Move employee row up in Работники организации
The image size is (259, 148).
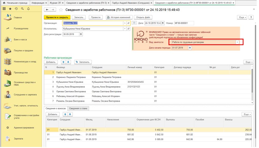click(x=63, y=62)
